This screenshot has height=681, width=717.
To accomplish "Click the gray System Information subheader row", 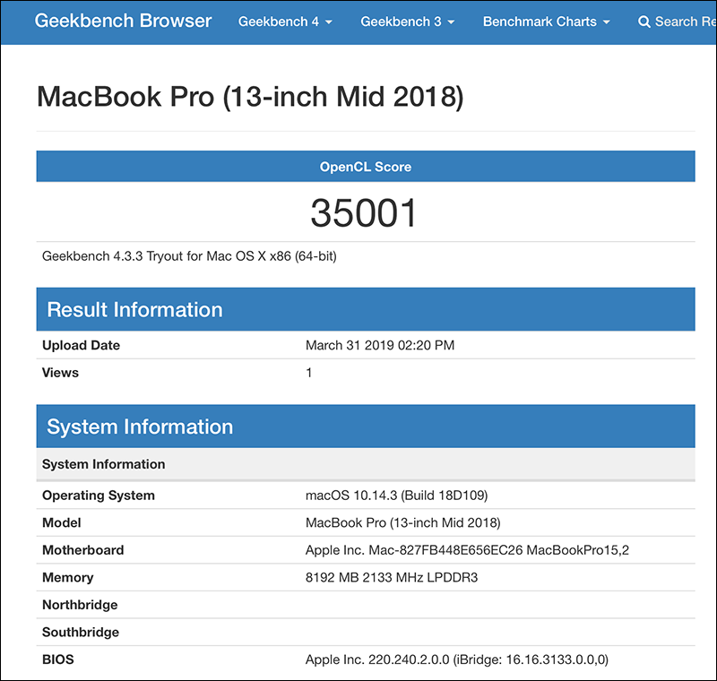I will (366, 464).
